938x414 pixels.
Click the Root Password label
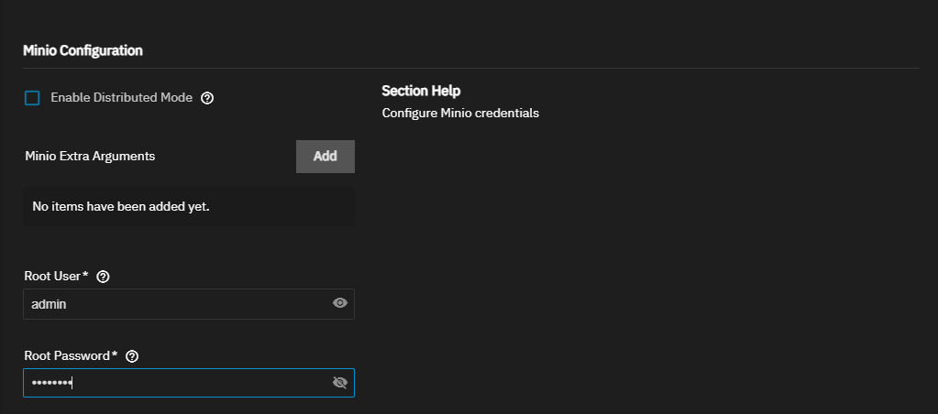(x=70, y=355)
